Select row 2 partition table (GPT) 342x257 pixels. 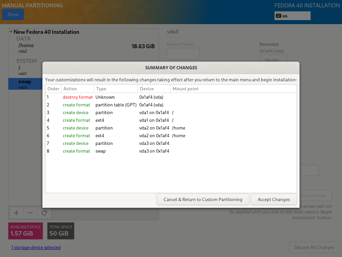tap(171, 105)
